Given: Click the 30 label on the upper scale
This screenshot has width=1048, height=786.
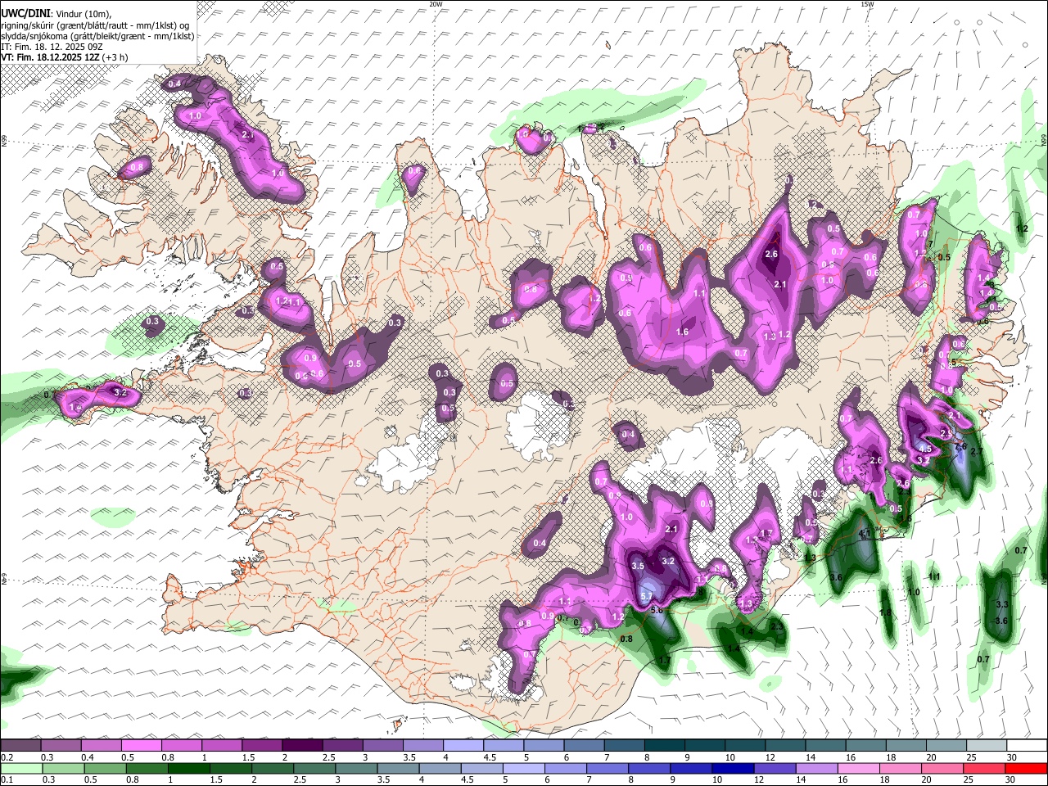Looking at the screenshot, I should tap(1012, 757).
